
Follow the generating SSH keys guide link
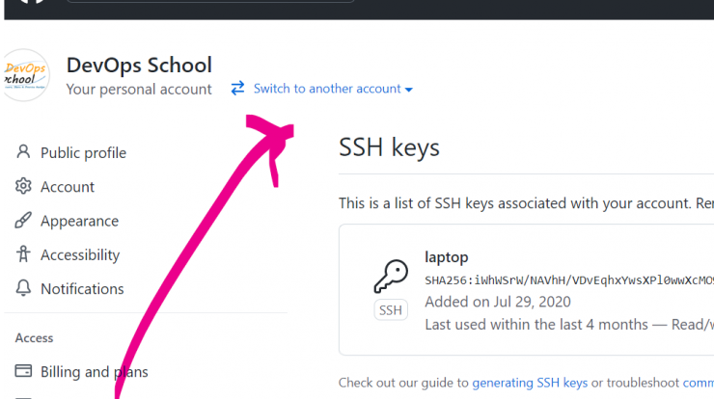(530, 383)
